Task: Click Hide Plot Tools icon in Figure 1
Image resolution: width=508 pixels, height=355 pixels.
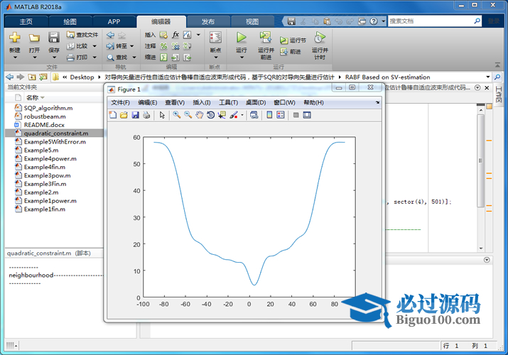Action: pos(296,115)
